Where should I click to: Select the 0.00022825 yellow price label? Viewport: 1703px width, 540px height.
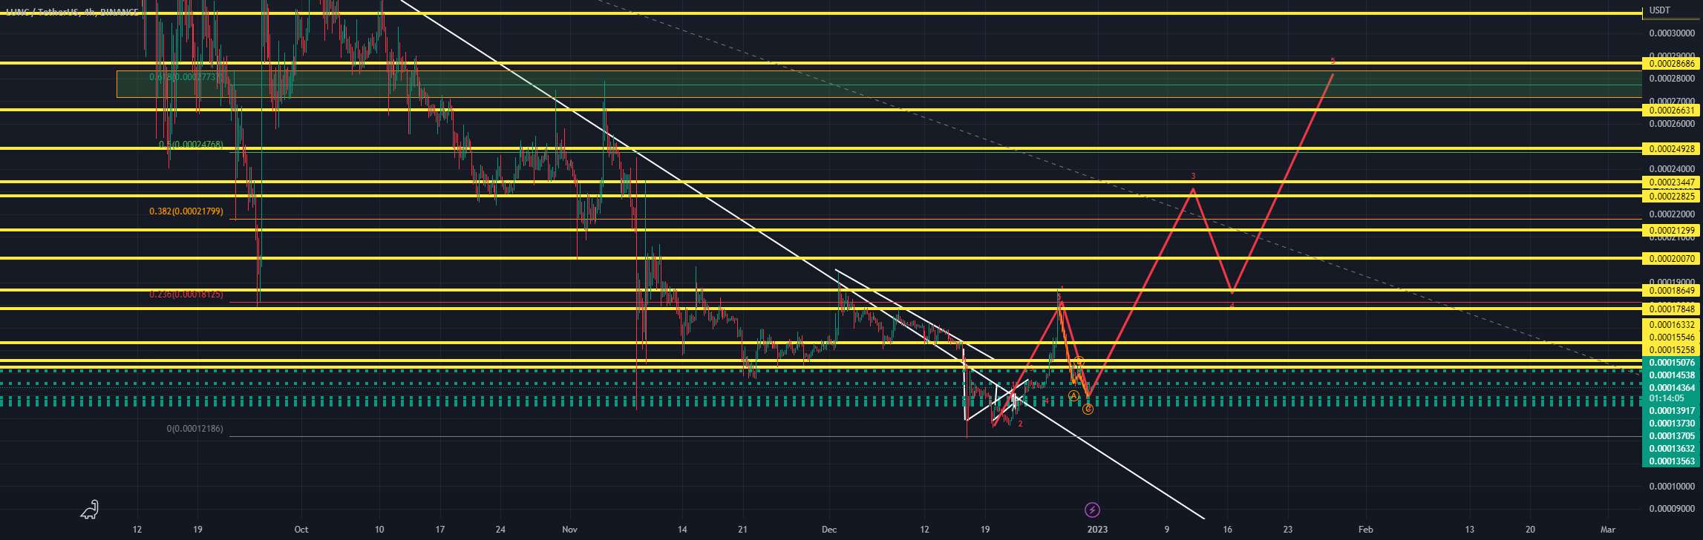1670,197
